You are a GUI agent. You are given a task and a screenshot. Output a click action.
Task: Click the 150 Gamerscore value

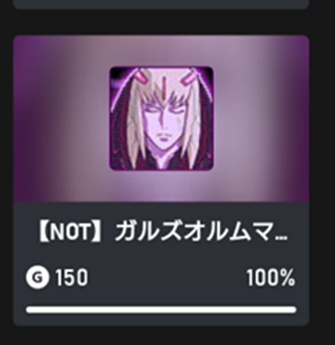click(72, 278)
